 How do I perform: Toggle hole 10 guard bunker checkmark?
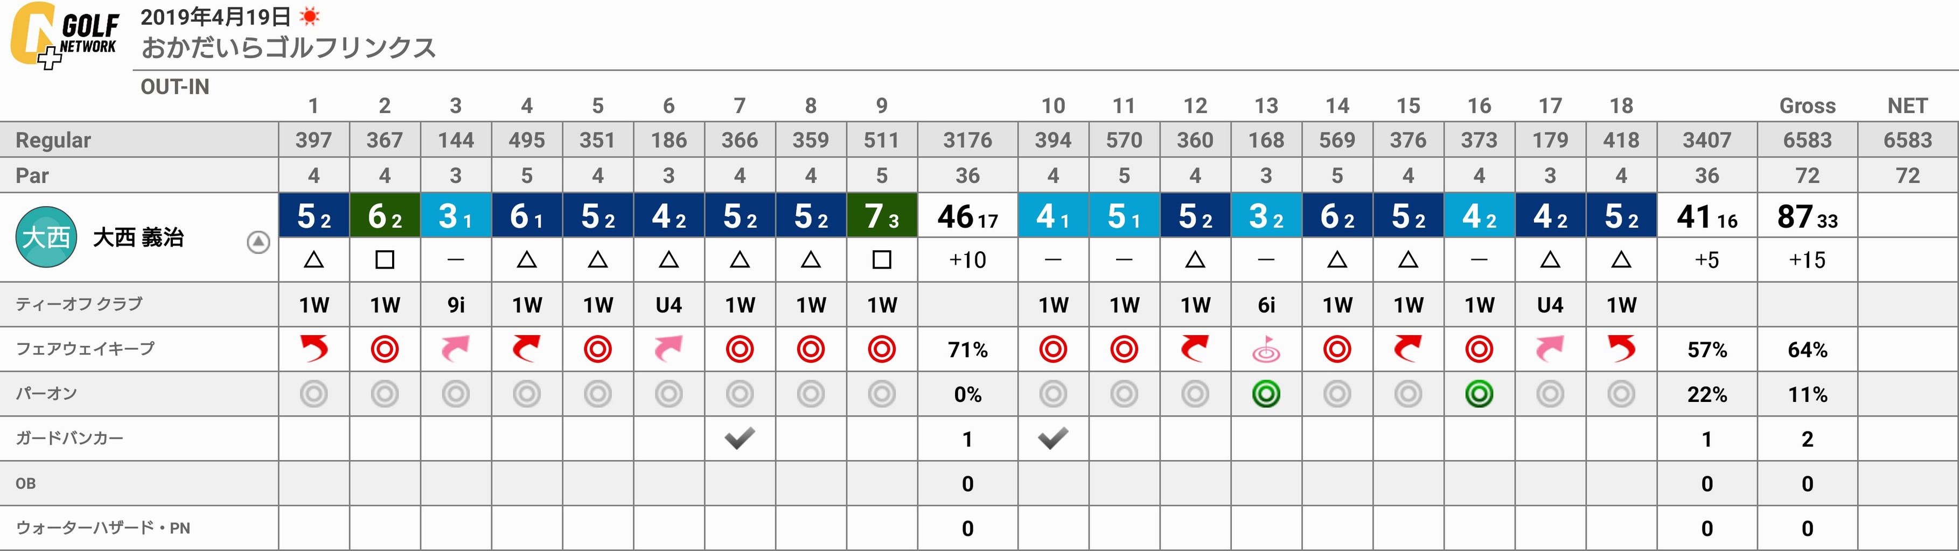[1053, 438]
